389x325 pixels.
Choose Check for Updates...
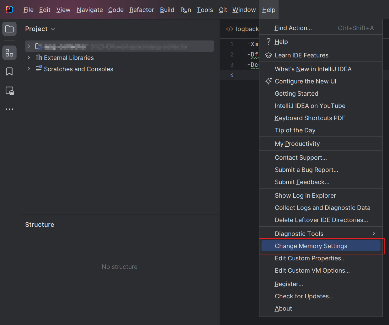pos(321,296)
